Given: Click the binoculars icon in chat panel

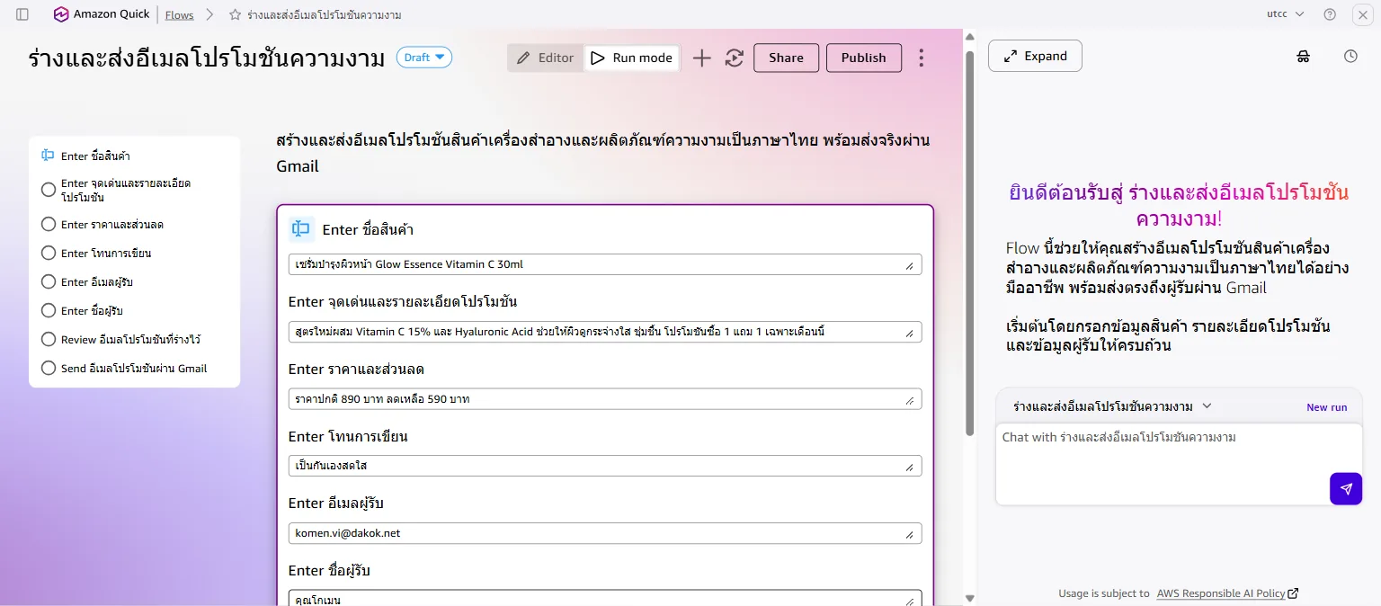Looking at the screenshot, I should (x=1304, y=56).
